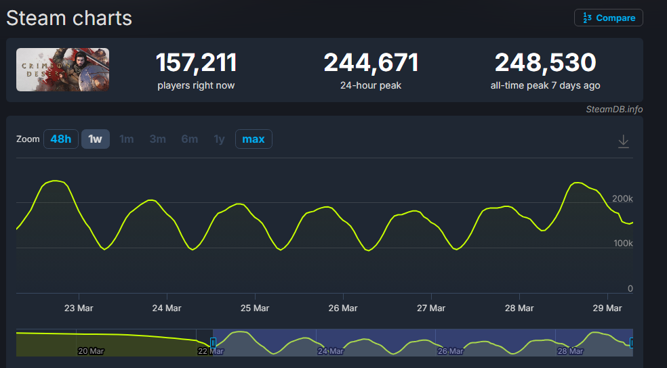
Task: Click the right navigator range handle
Action: click(631, 343)
